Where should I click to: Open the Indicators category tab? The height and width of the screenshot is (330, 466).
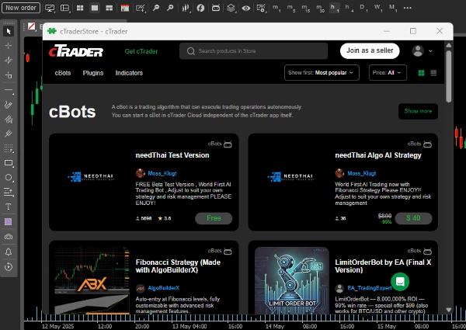129,73
